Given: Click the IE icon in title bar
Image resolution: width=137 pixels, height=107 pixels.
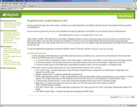Looking at the screenshot, I should [x=1, y=1].
